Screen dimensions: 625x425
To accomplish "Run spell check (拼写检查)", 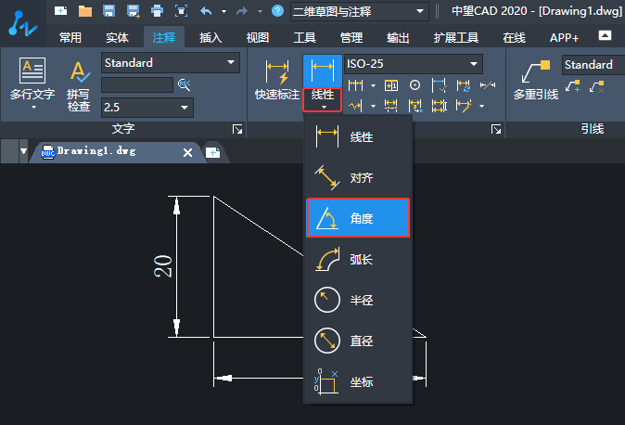I will [x=79, y=85].
